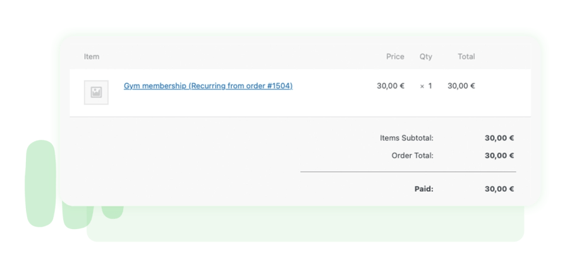Click the small green shape below the card
Viewport: 565px width, 277px height.
click(112, 213)
